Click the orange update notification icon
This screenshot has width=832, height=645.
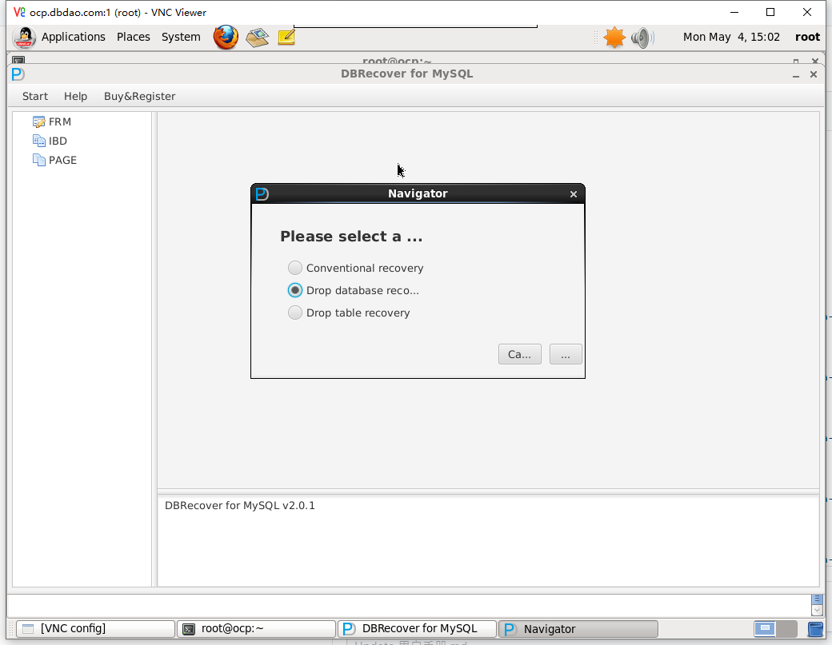coord(614,37)
